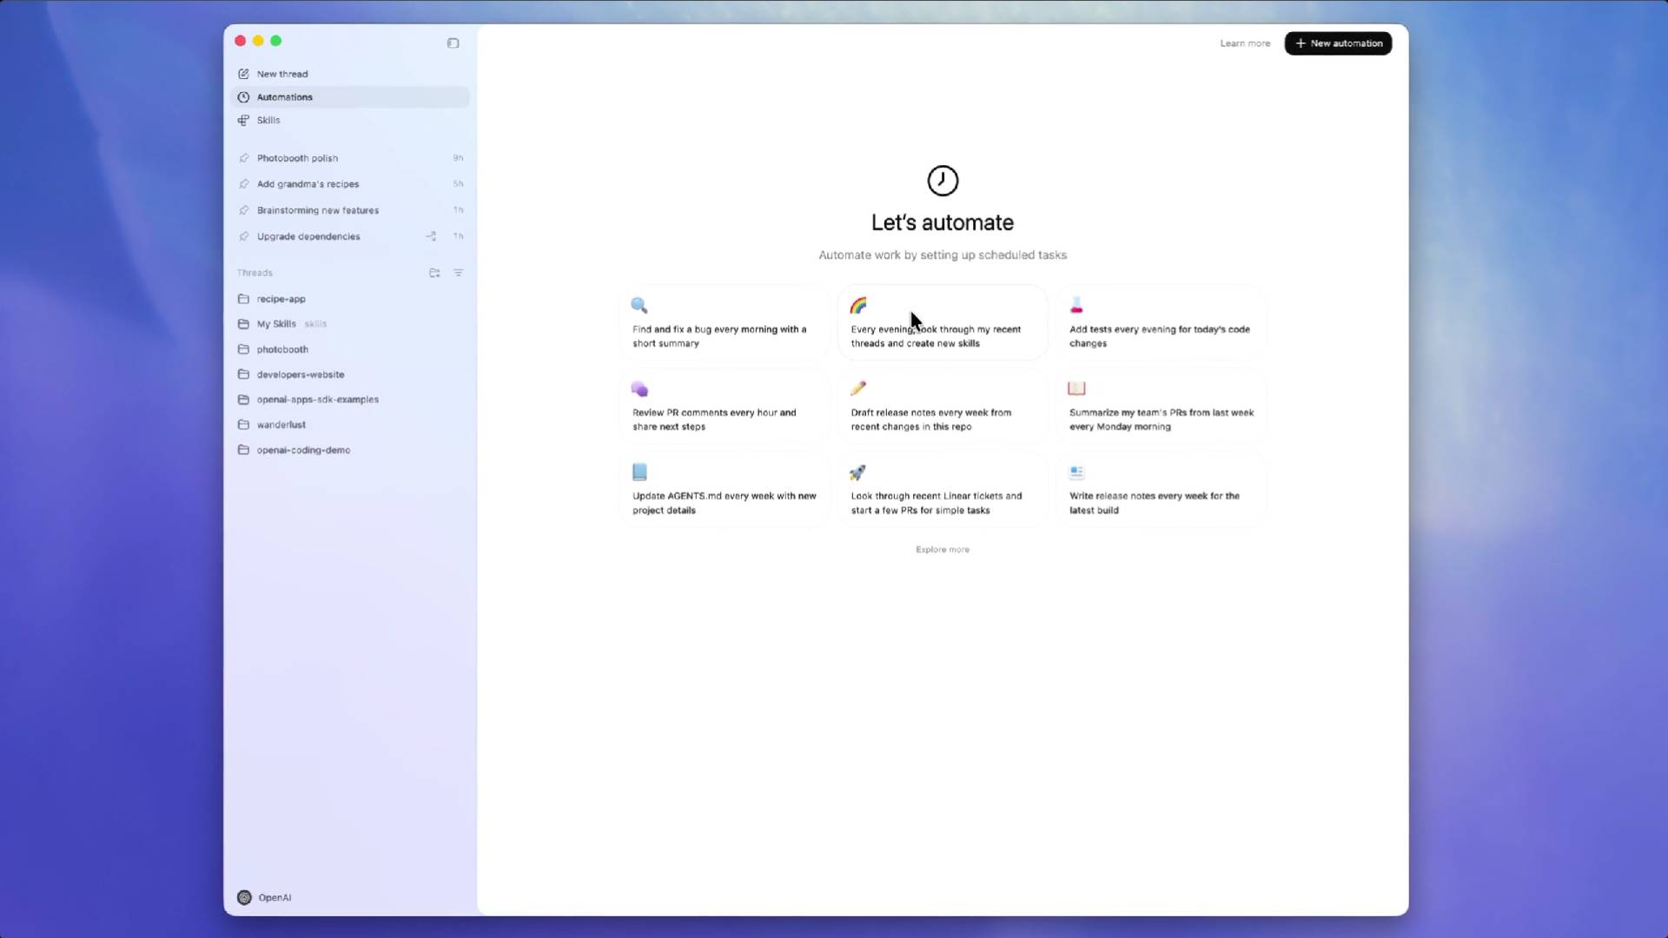The image size is (1668, 938).
Task: Click the fork icon on 'Upgrade dependencies'
Action: pos(431,236)
